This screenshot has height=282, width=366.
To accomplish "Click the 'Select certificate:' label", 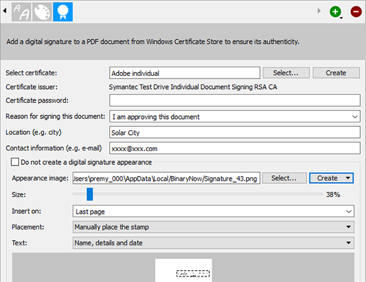I will 31,73.
